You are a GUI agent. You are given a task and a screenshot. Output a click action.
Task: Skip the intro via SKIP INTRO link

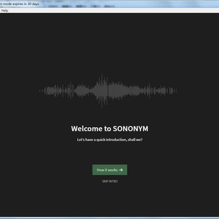109,181
